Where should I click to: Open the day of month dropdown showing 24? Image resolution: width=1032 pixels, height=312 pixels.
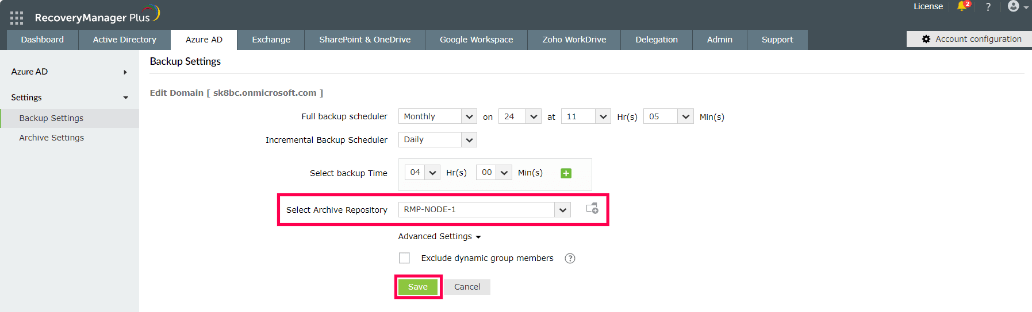point(520,116)
